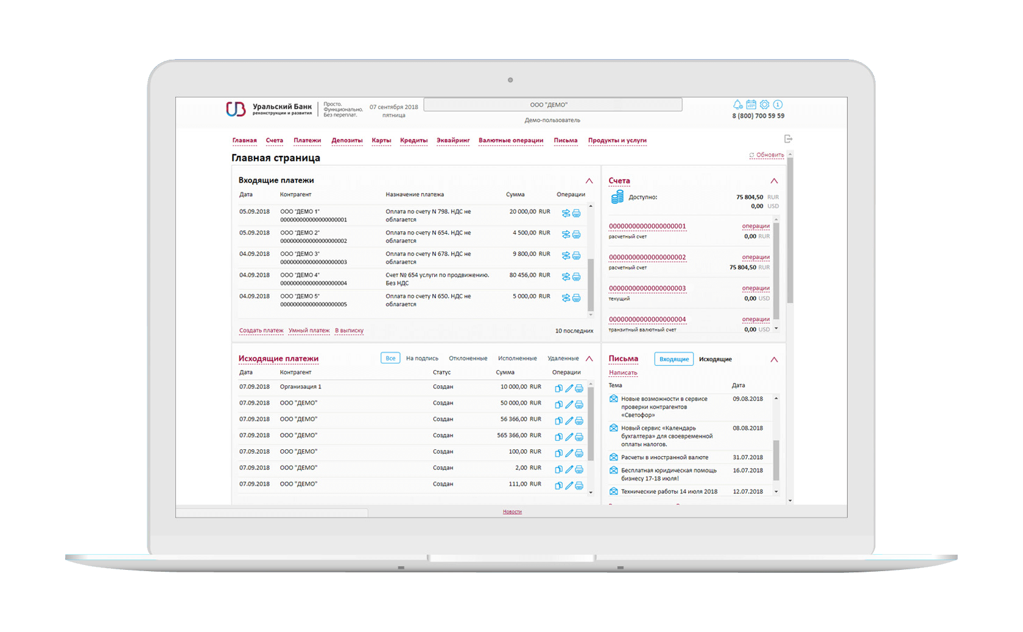Switch letters to Входящие
Image resolution: width=1023 pixels, height=632 pixels.
[x=674, y=359]
